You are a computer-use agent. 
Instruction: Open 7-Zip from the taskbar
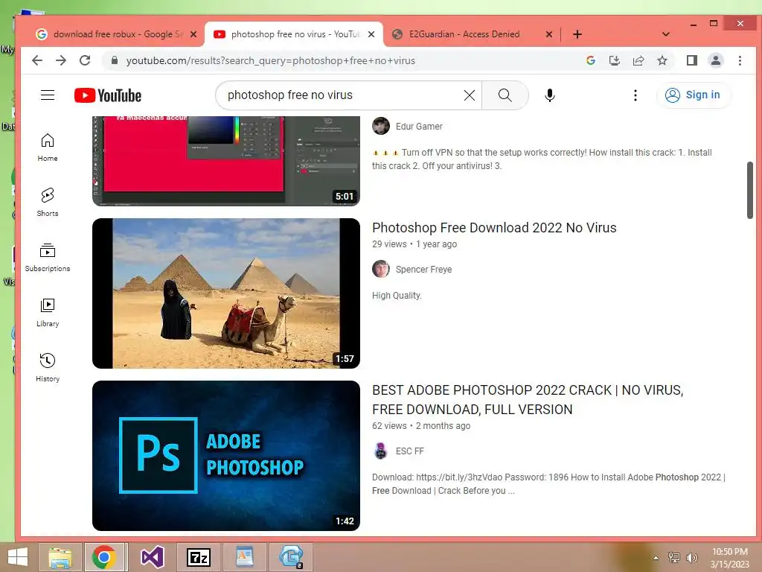click(x=199, y=557)
